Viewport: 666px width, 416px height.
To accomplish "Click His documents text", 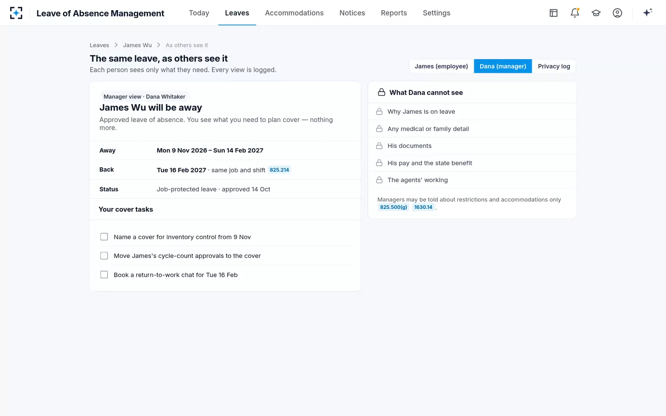I will 409,146.
